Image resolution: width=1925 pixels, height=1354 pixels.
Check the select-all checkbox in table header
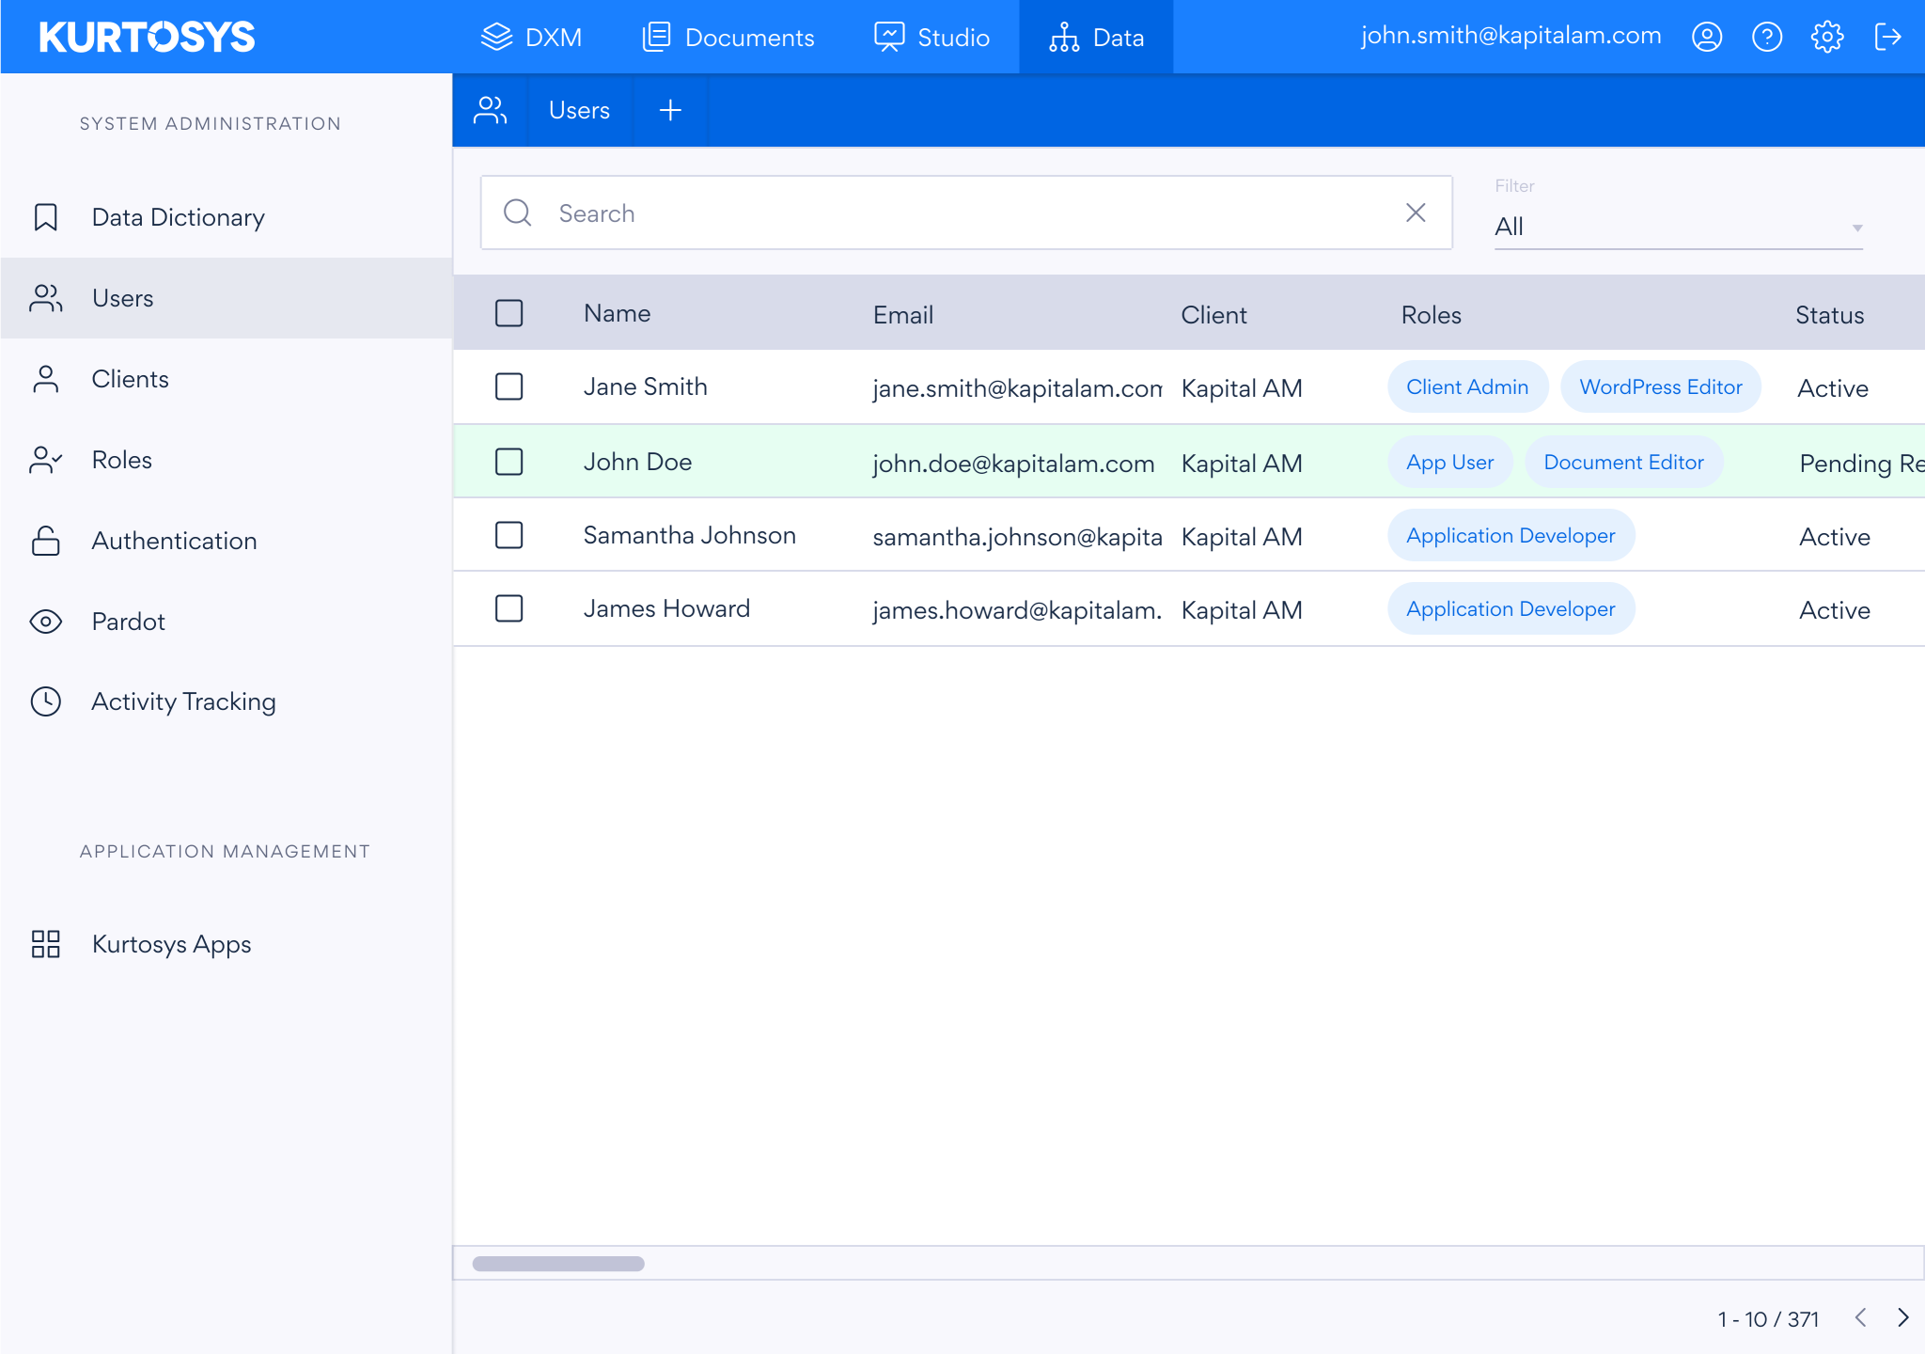[x=509, y=313]
